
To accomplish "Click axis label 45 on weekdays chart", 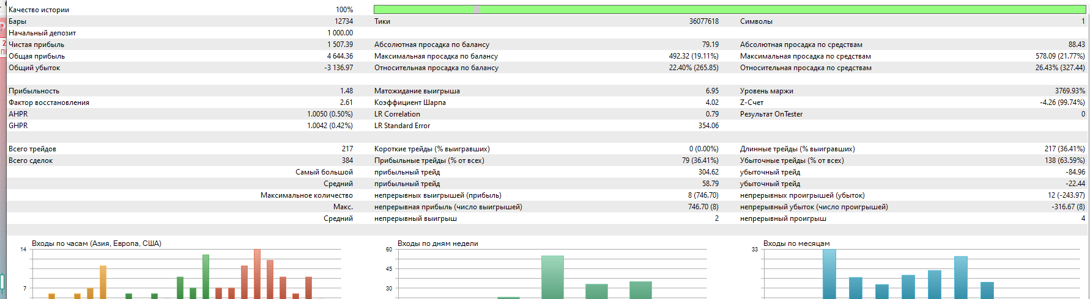I will coord(389,269).
